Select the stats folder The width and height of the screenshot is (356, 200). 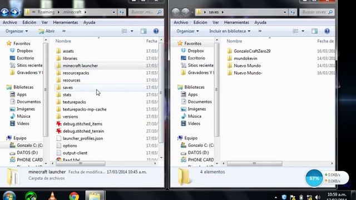point(67,94)
